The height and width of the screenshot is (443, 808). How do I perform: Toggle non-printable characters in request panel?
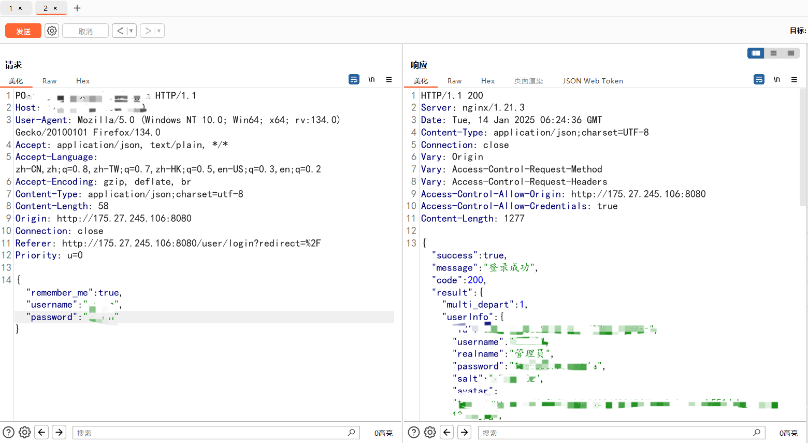click(x=371, y=79)
